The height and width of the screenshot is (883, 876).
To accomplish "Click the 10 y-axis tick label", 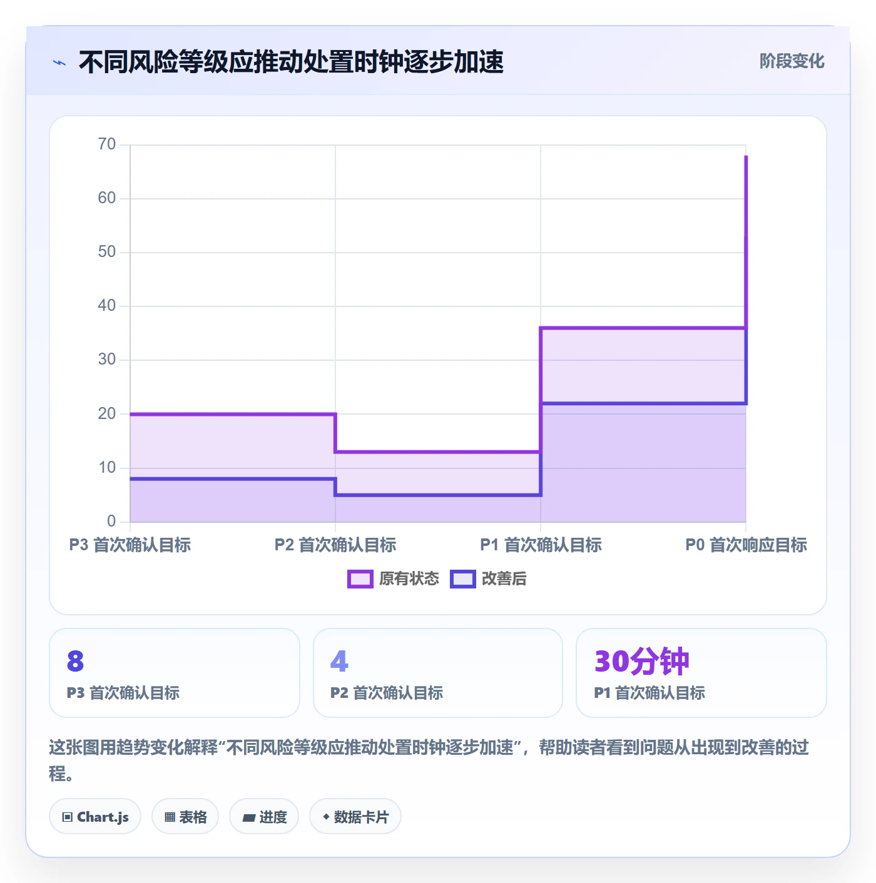I will pos(107,468).
